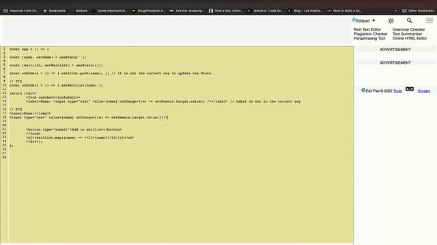Open the Rich Text Editor link
The width and height of the screenshot is (437, 245).
(367, 29)
